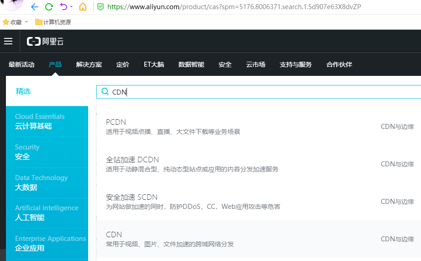Click the green refresh icon
The image size is (421, 261).
click(49, 7)
